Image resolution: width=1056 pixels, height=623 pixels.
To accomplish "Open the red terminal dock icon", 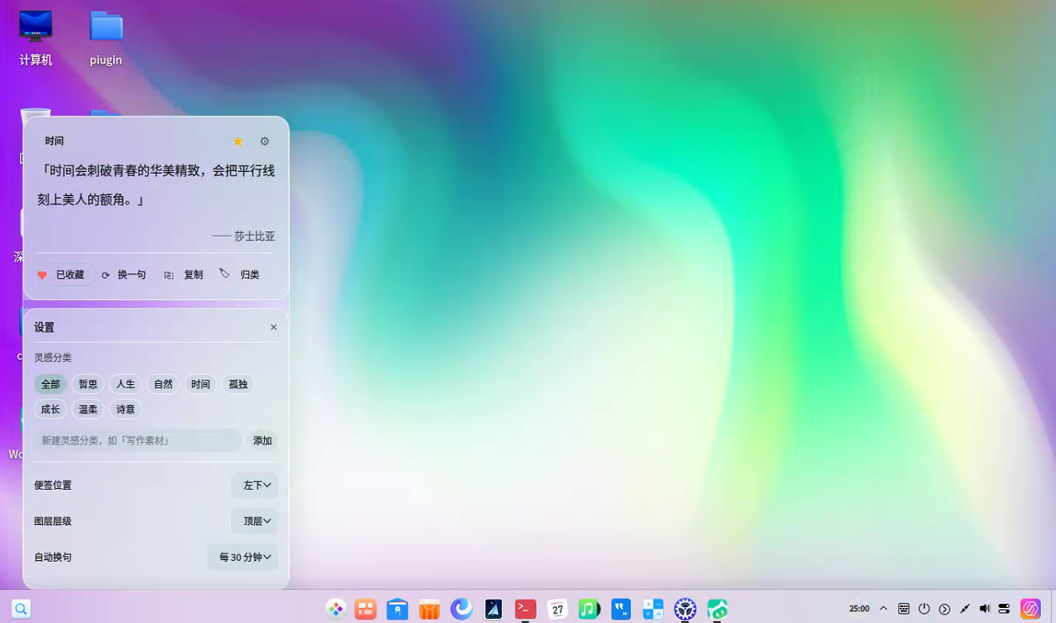I will pos(525,609).
